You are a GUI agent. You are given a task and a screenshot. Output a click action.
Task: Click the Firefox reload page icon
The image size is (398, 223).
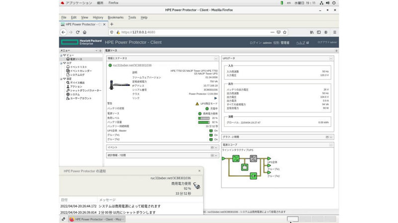pyautogui.click(x=77, y=32)
